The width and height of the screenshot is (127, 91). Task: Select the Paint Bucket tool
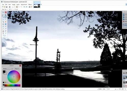3,24
